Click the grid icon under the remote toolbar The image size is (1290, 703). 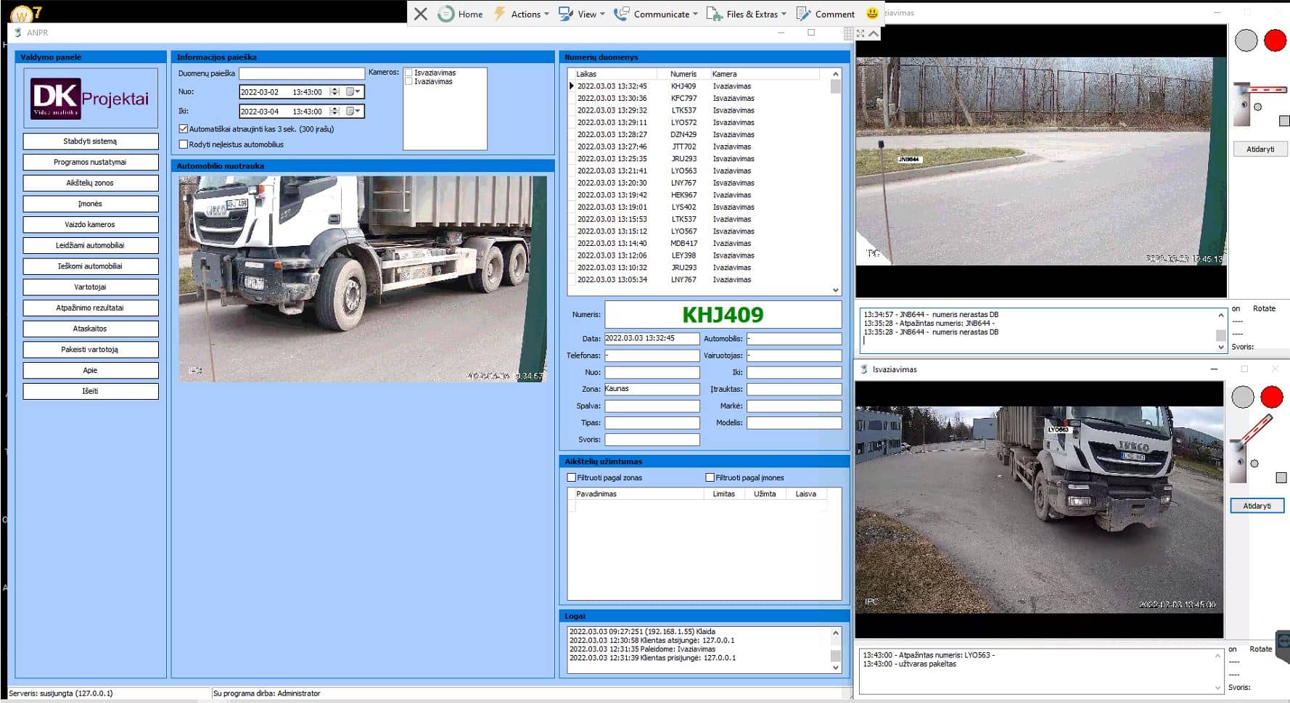849,33
